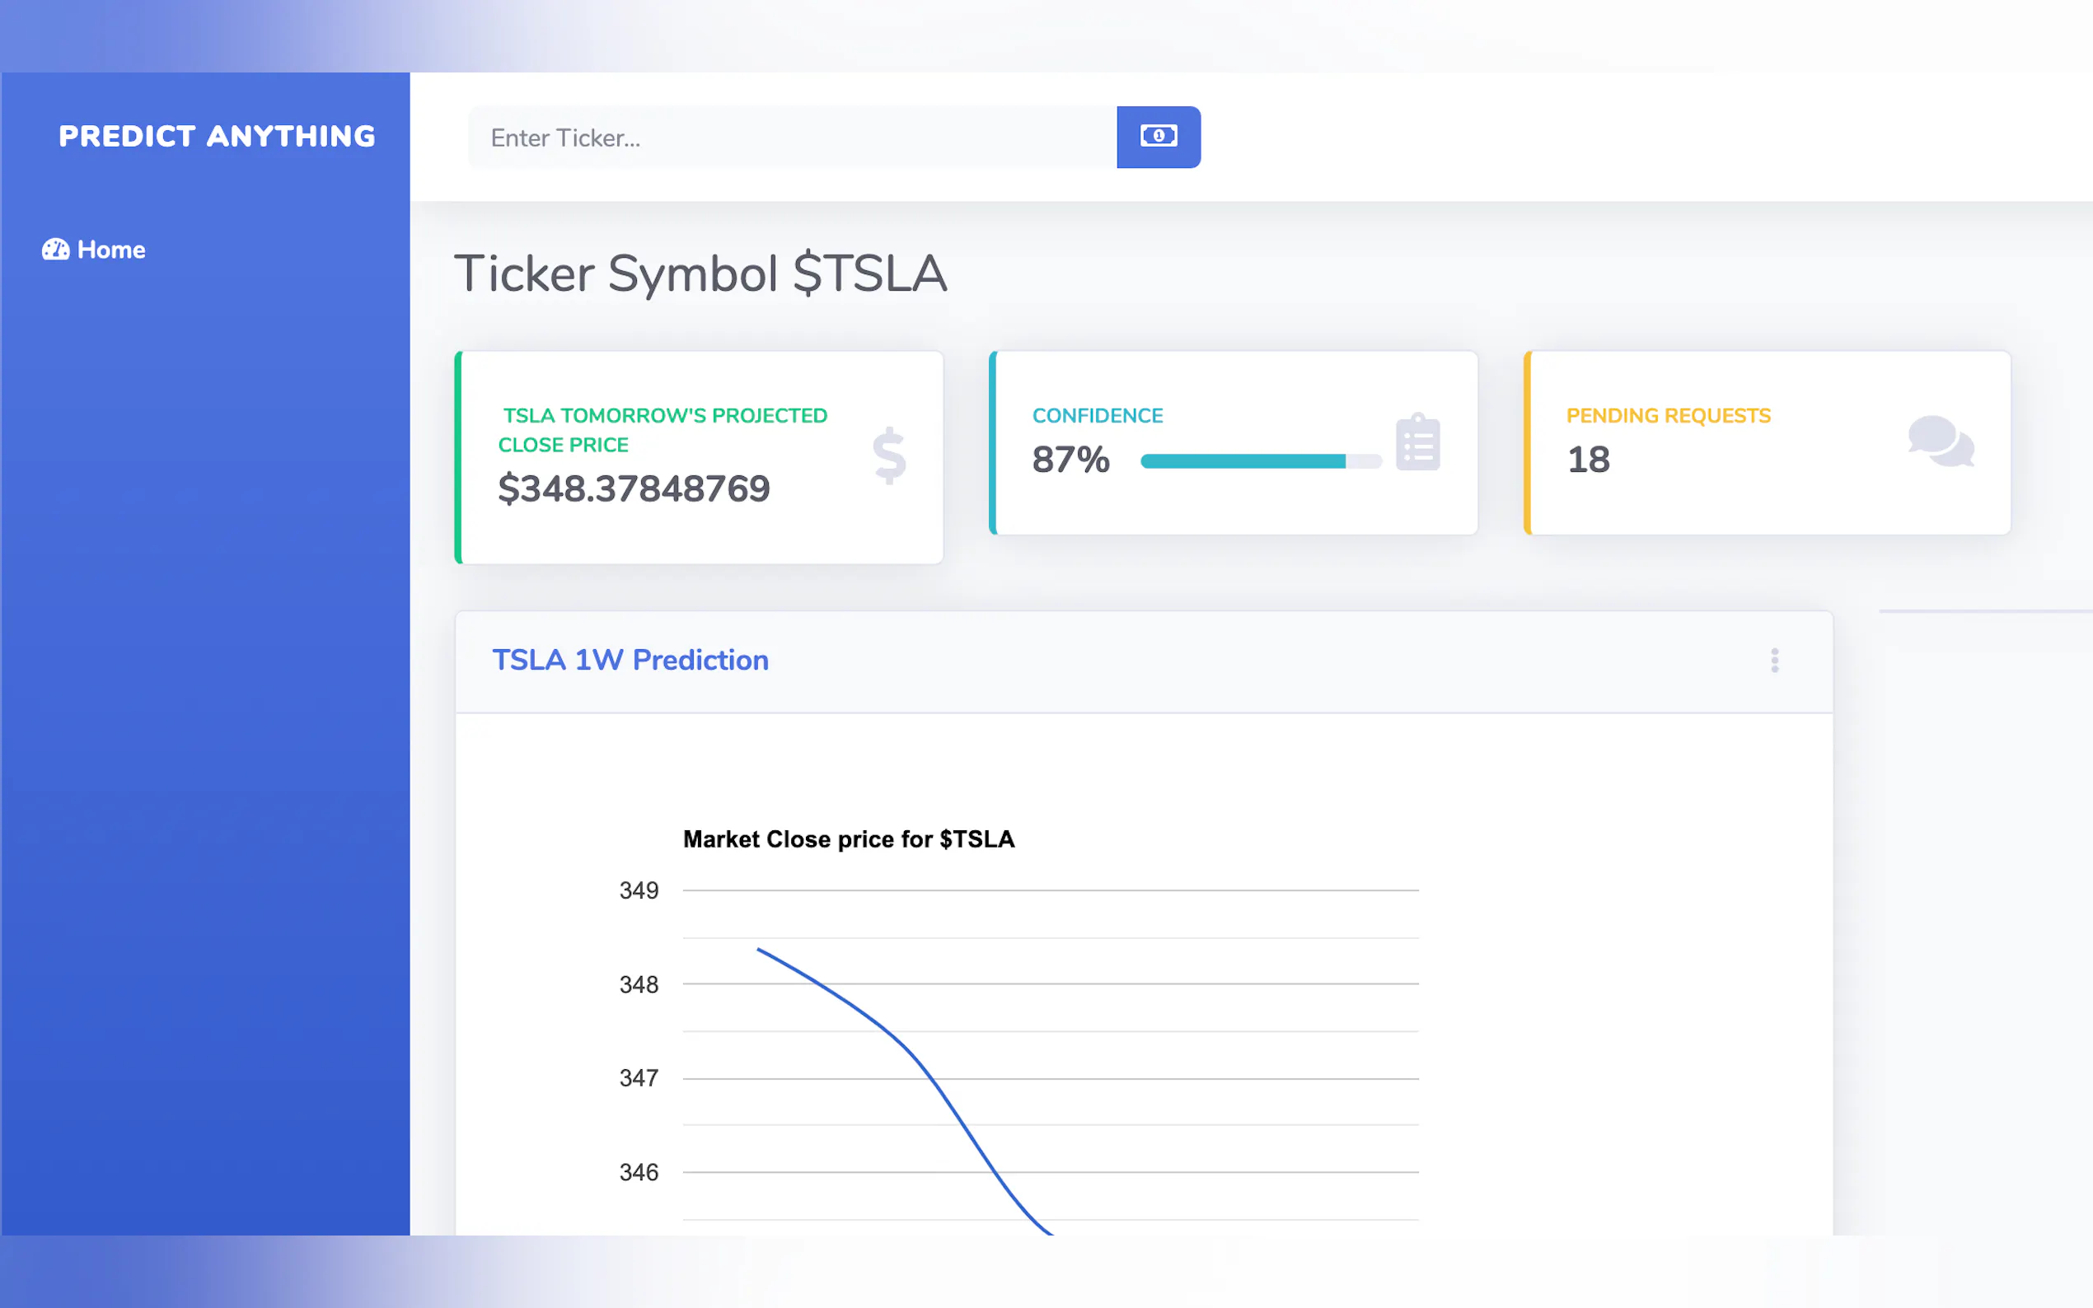Open the three-dot menu for TSLA 1W Prediction
The image size is (2093, 1308).
coord(1774,661)
